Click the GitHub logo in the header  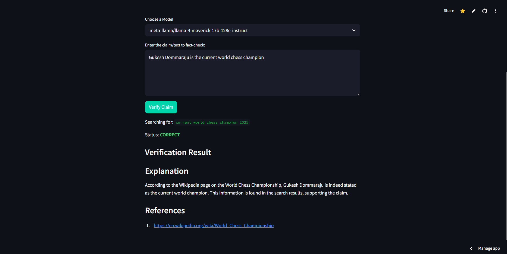point(485,11)
